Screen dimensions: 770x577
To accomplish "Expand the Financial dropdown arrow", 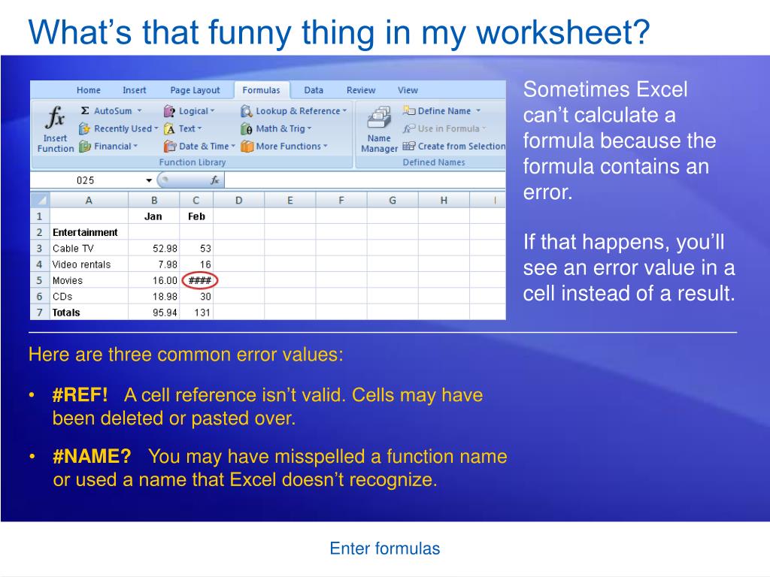I will [x=135, y=147].
